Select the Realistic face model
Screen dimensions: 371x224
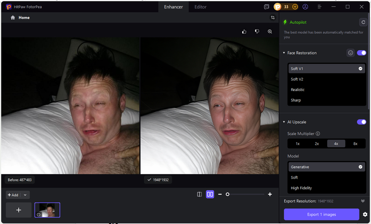(x=327, y=90)
